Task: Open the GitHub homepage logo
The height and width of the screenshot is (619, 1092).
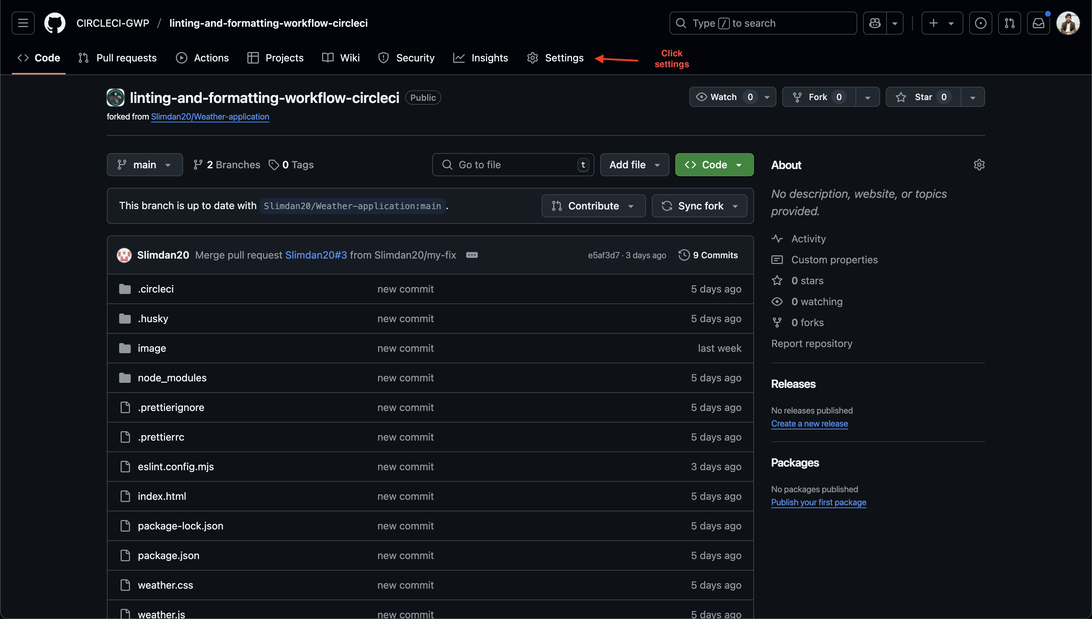Action: 55,23
